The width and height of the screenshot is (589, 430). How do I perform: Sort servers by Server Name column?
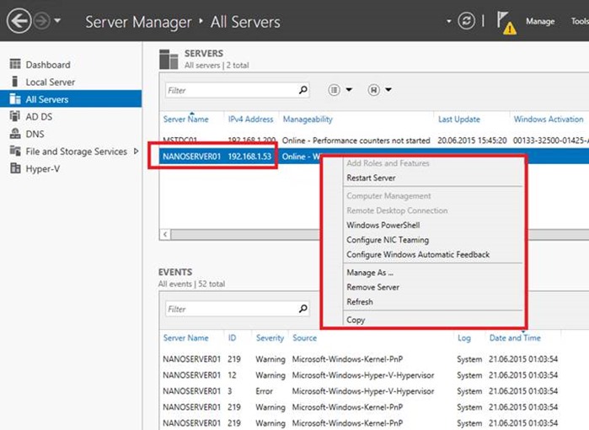pyautogui.click(x=185, y=119)
